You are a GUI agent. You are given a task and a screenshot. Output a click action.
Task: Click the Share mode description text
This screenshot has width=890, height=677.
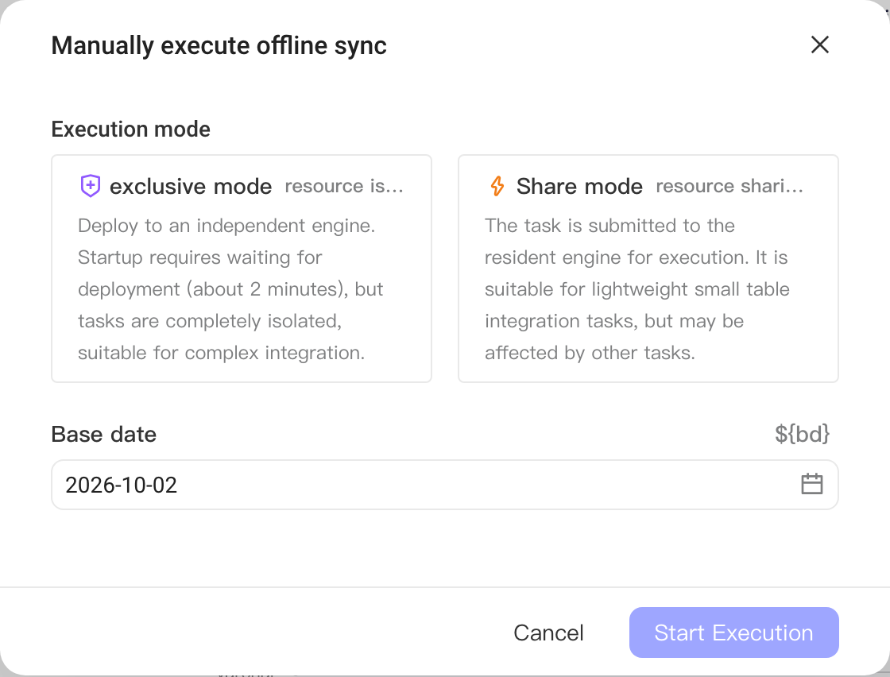pos(637,289)
